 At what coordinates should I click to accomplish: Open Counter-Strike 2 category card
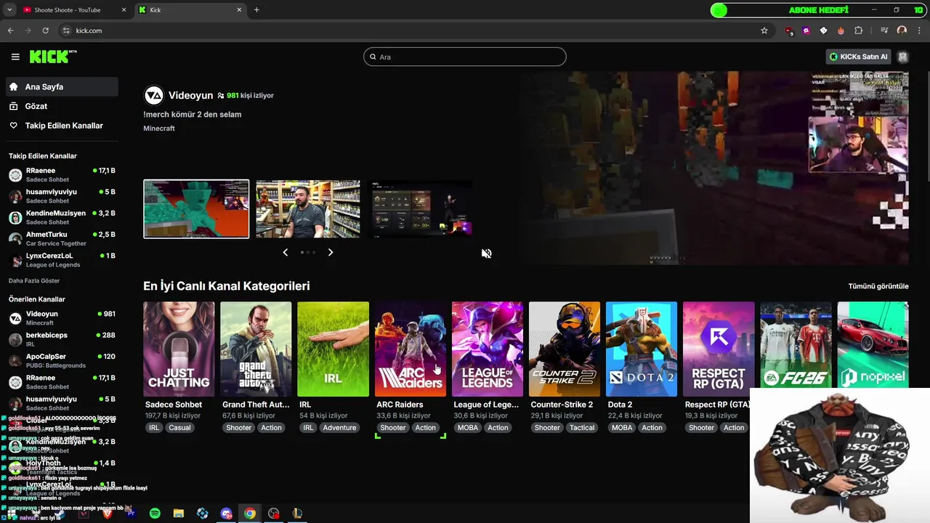tap(565, 349)
